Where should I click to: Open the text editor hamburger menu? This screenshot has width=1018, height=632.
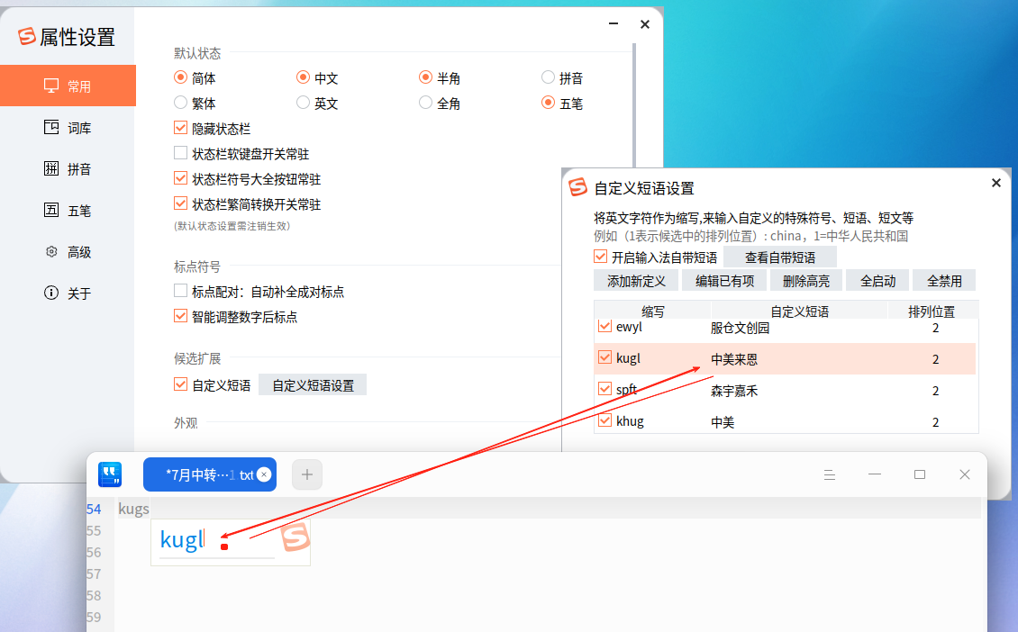tap(829, 475)
